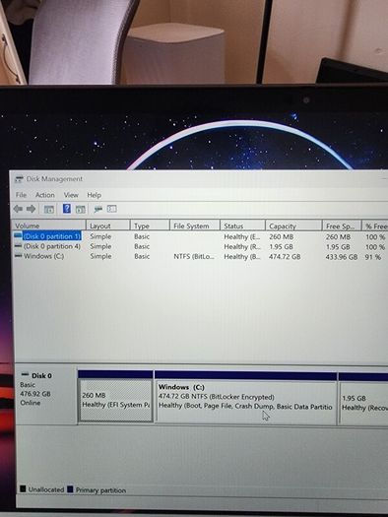Select the Disk 0 label panel
This screenshot has width=388, height=517.
(x=46, y=394)
